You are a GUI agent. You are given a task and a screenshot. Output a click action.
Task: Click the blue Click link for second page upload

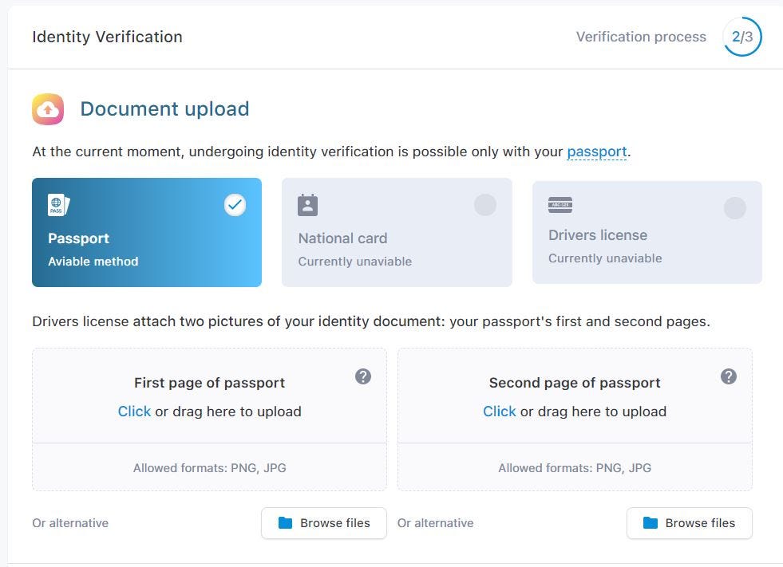500,411
